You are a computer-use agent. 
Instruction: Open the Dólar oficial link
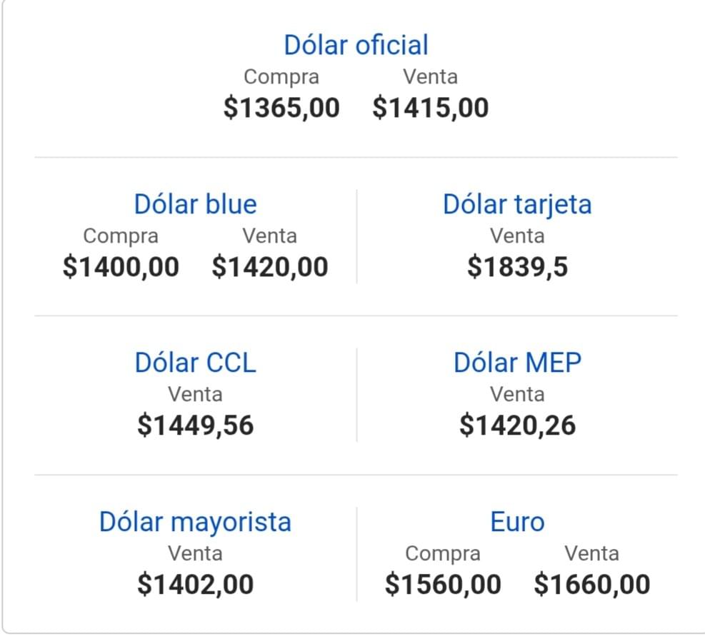tap(356, 45)
